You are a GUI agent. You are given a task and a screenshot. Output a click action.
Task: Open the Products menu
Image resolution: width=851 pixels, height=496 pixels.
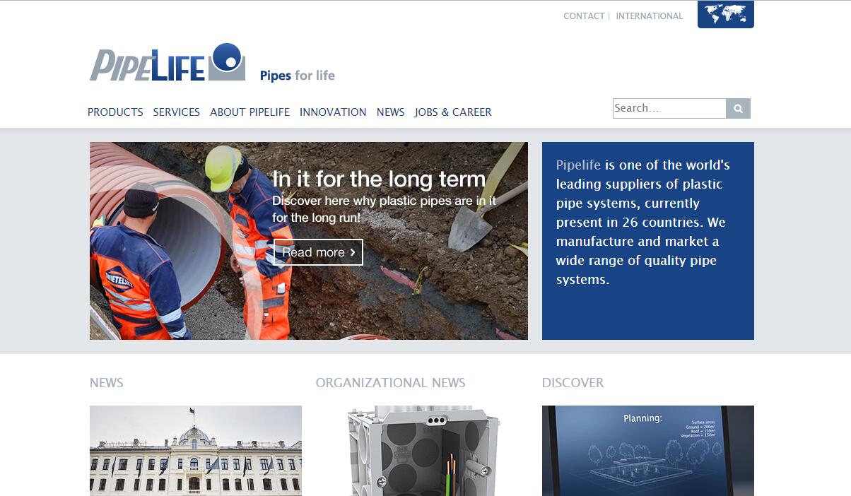[115, 112]
